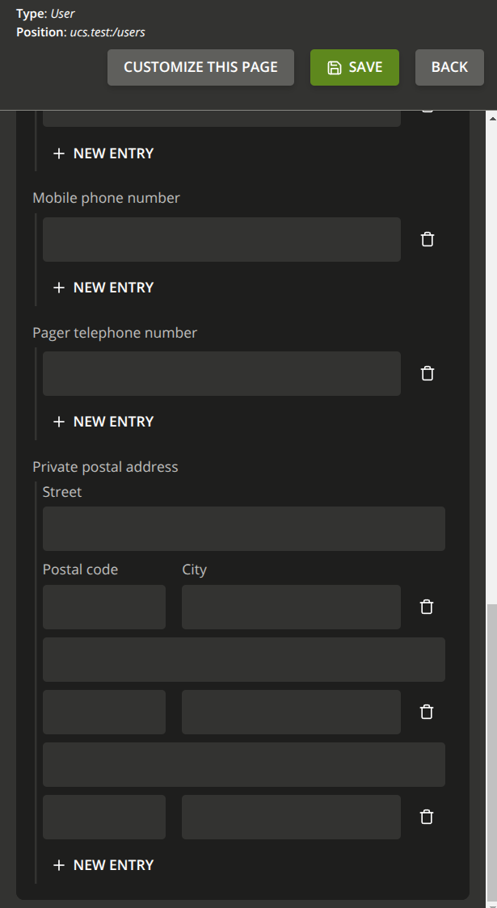Add new entry under Pager telephone number
Image resolution: width=497 pixels, height=908 pixels.
point(103,422)
